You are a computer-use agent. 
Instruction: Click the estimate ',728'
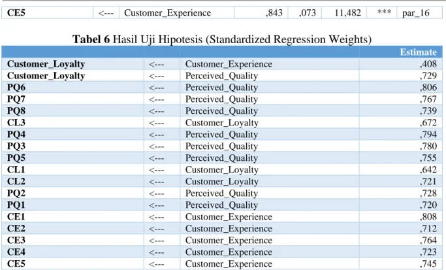click(x=428, y=193)
